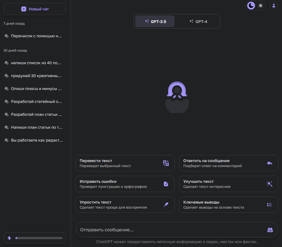Open chat 'напиши список из 40 по...'
Screen dimensions: 282x247
click(x=35, y=63)
